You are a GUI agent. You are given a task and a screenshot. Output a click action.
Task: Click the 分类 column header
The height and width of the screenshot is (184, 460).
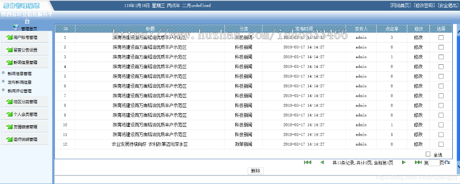click(x=243, y=29)
